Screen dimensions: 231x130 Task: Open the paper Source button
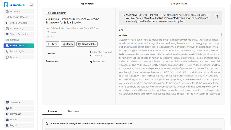click(68, 44)
